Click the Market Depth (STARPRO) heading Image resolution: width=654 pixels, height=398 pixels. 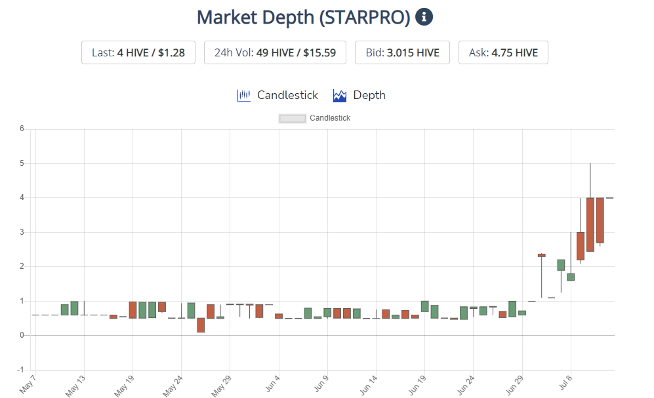coord(304,18)
